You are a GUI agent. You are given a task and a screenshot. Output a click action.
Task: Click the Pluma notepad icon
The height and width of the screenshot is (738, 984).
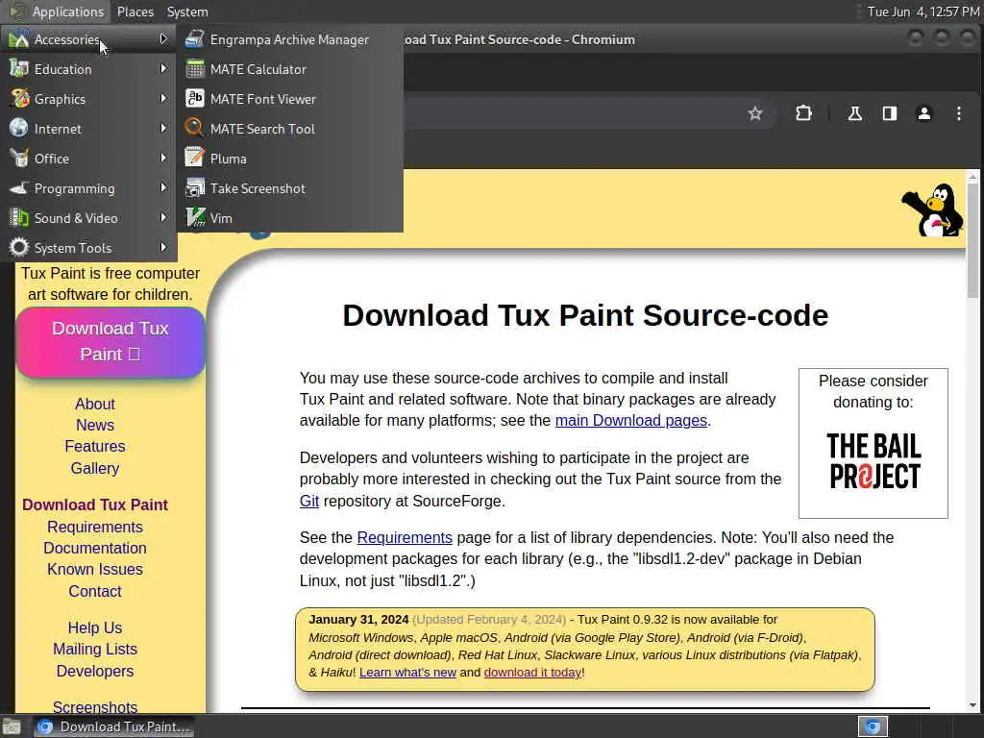195,159
